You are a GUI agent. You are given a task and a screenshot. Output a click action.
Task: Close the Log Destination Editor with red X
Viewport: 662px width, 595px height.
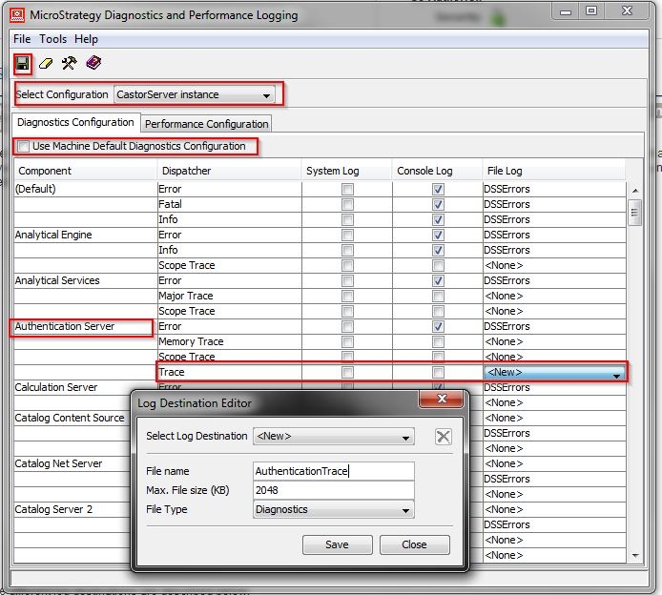click(x=441, y=401)
